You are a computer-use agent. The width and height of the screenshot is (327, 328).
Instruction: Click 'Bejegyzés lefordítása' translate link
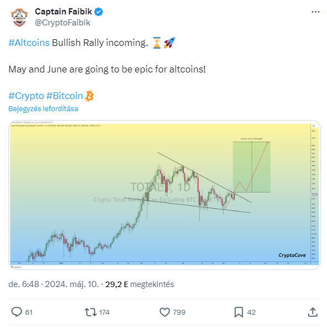43,109
